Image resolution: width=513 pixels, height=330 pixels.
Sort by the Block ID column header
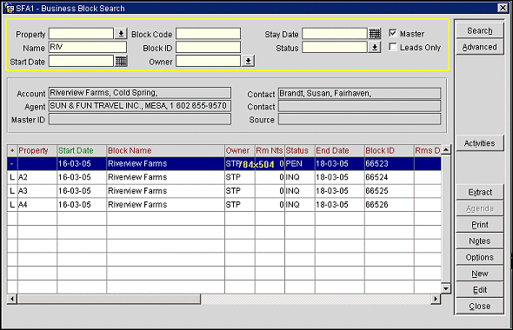pos(390,150)
